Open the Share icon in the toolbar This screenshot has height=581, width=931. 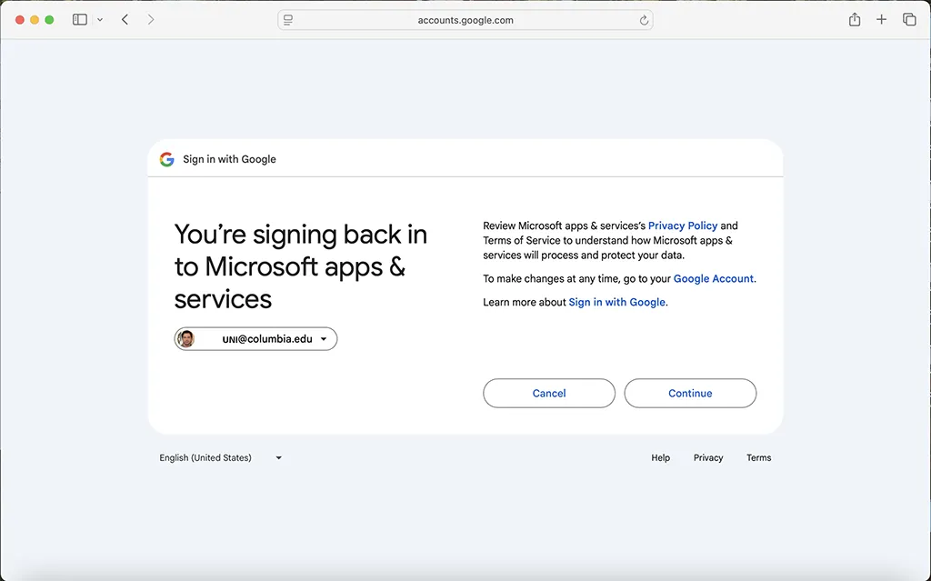click(x=855, y=20)
